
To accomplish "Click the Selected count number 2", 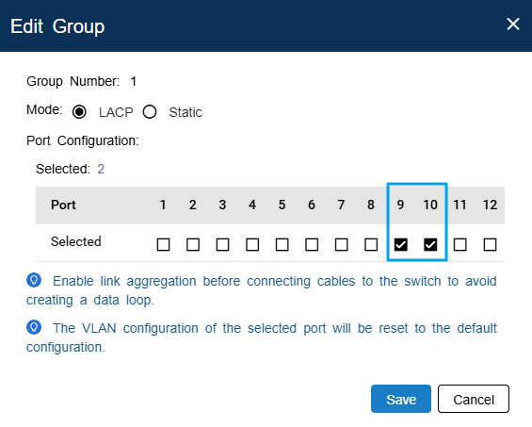I will 101,169.
